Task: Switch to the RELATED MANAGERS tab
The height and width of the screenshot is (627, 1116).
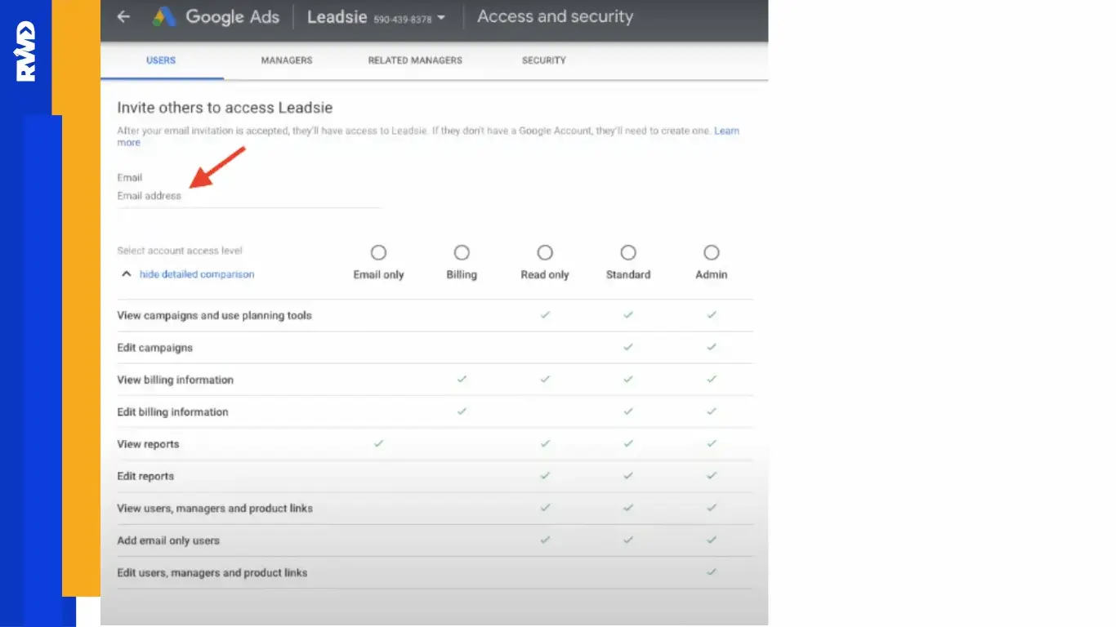Action: (x=414, y=60)
